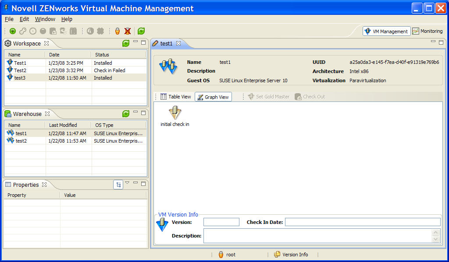
Task: Refresh the Warehouse panel
Action: click(126, 114)
